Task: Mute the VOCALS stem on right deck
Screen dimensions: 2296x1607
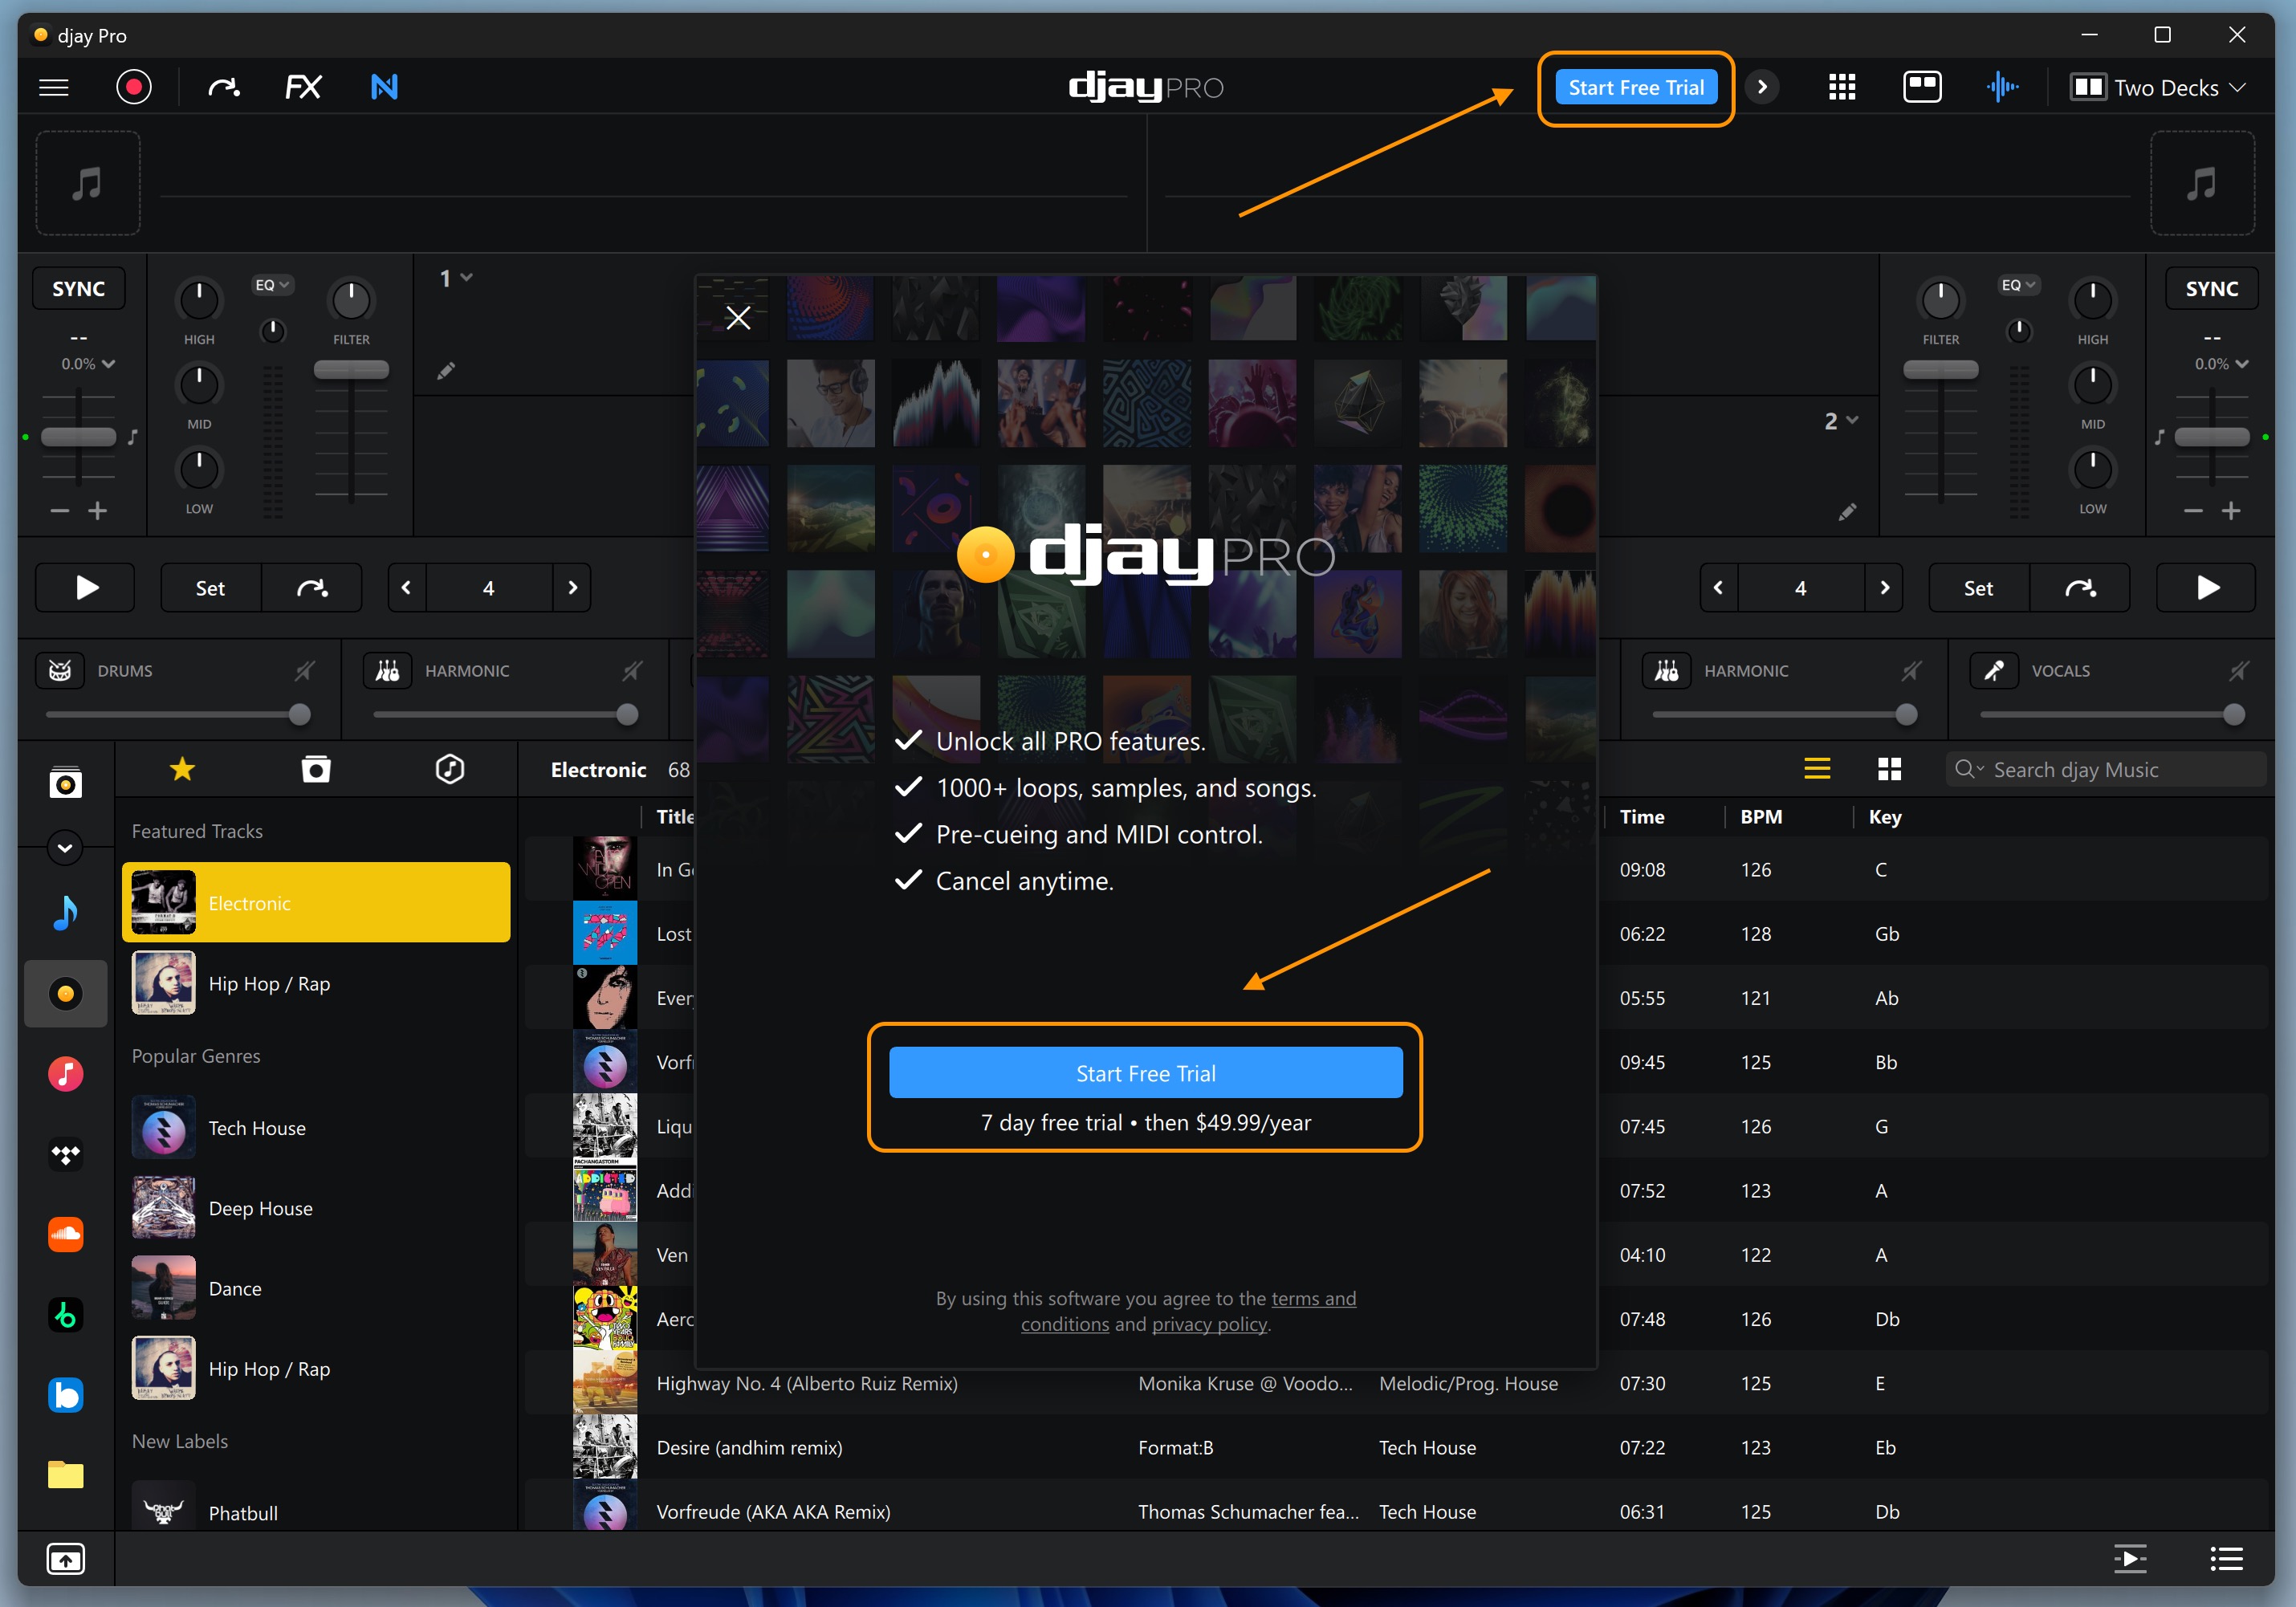Action: click(2239, 671)
